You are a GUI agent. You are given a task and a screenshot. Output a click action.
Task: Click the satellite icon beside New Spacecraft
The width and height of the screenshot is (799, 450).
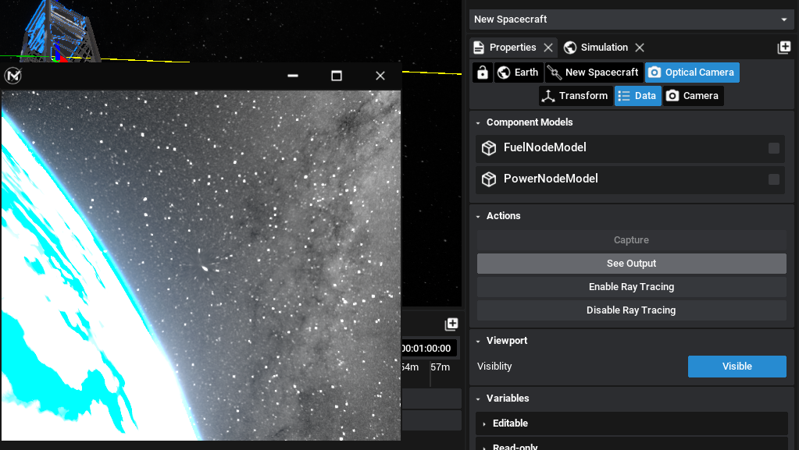click(555, 73)
